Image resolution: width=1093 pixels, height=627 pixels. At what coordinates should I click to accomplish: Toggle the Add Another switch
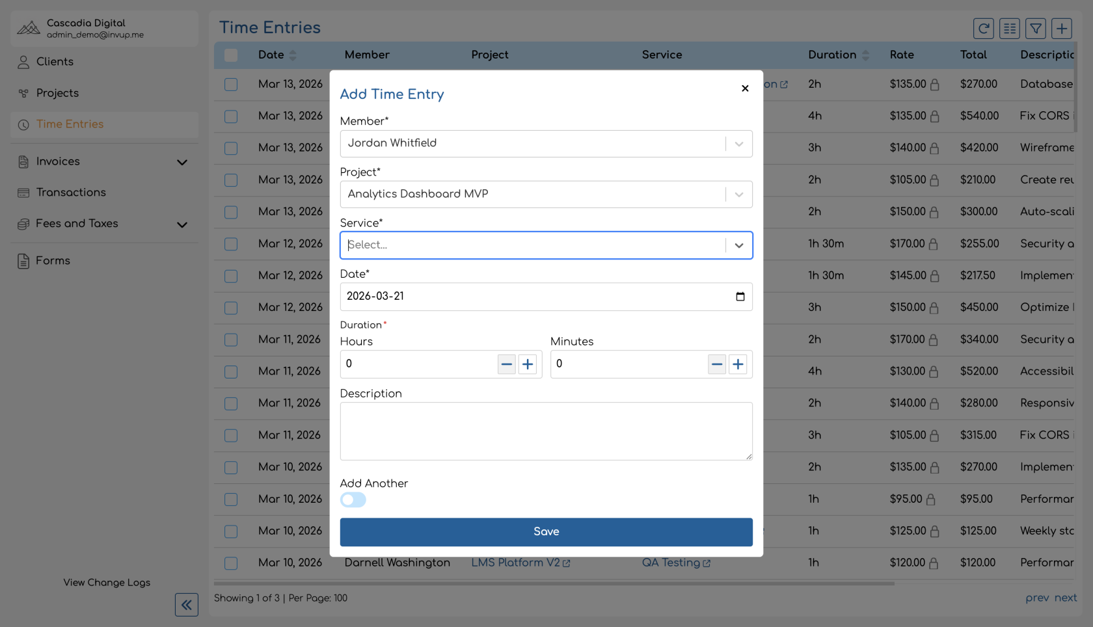click(x=353, y=500)
